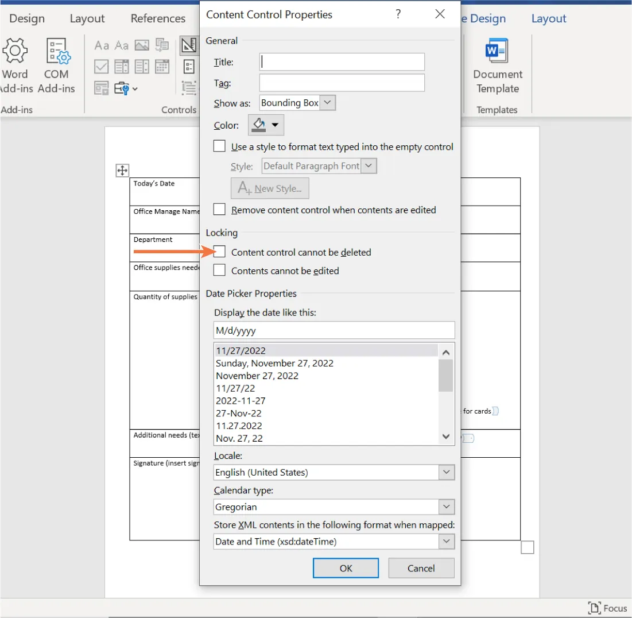
Task: Insert a Date Picker content control
Action: [161, 66]
